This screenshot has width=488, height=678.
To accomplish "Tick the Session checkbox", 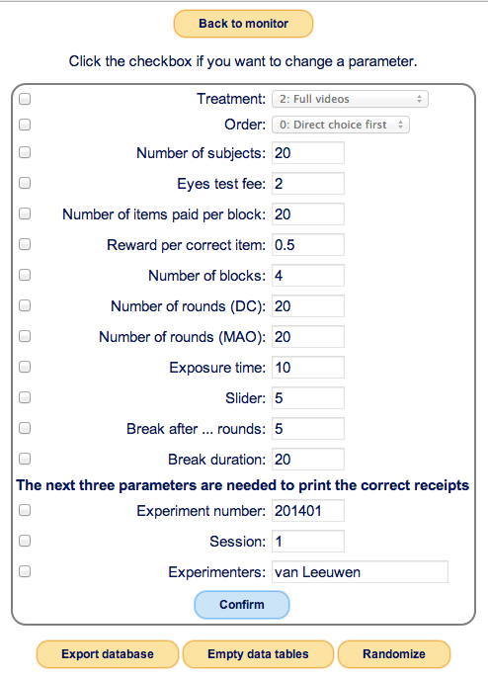I will point(25,541).
